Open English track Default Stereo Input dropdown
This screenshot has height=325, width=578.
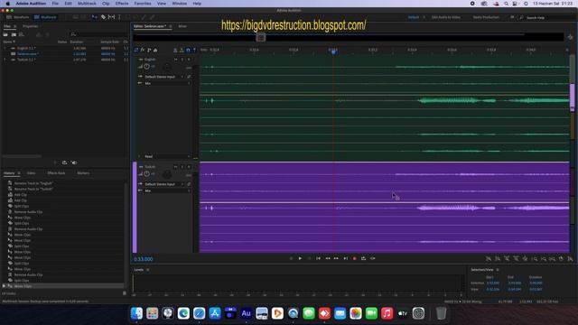(x=164, y=77)
